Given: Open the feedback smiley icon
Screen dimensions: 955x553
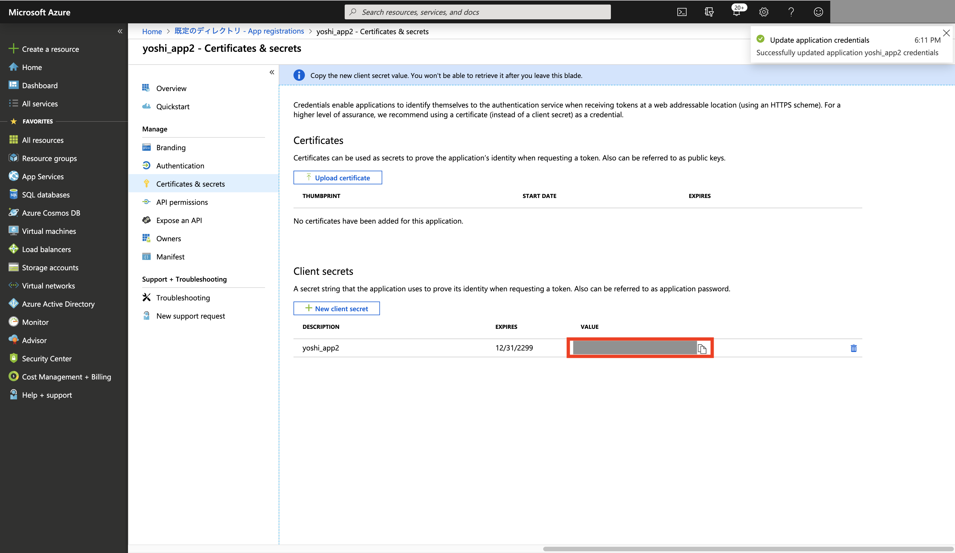Looking at the screenshot, I should point(818,12).
